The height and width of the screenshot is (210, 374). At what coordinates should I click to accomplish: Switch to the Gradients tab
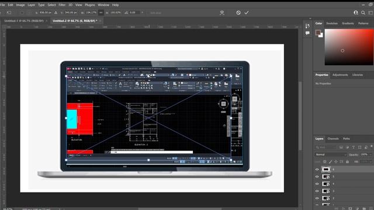click(348, 23)
